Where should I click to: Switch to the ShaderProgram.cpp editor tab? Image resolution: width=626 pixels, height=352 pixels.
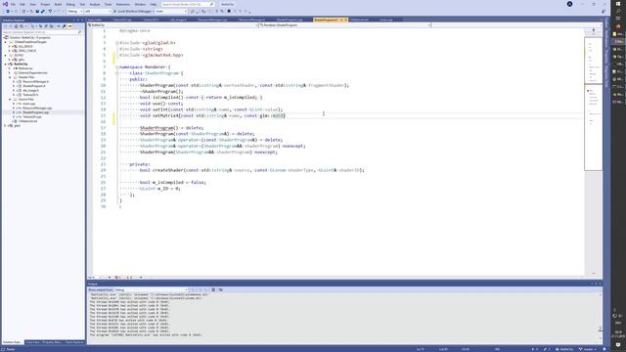tap(290, 20)
